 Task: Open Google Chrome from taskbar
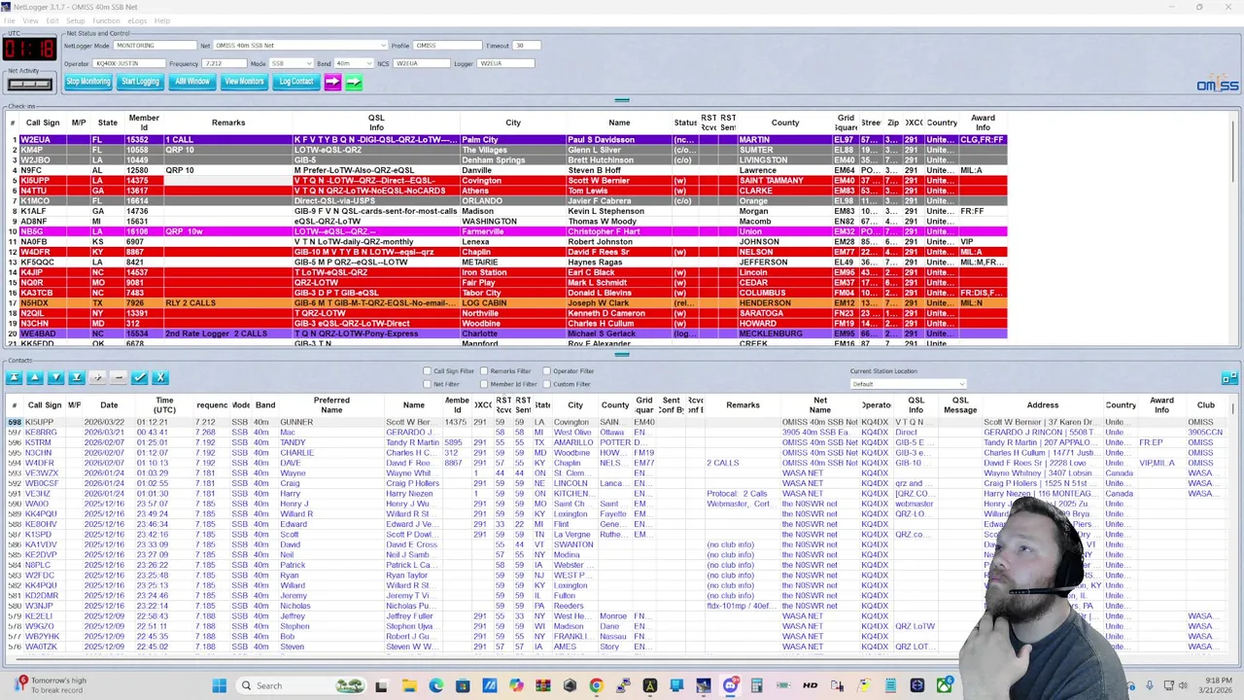[596, 685]
